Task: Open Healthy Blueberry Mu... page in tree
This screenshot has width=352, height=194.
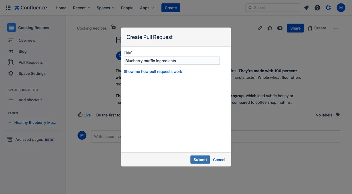Action: 35,123
